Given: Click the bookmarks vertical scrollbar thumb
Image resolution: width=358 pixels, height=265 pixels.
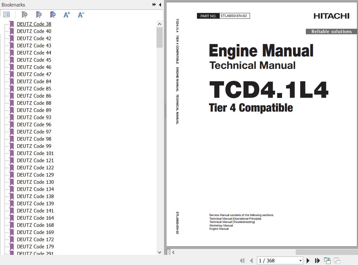Looking at the screenshot, I should coord(159,38).
